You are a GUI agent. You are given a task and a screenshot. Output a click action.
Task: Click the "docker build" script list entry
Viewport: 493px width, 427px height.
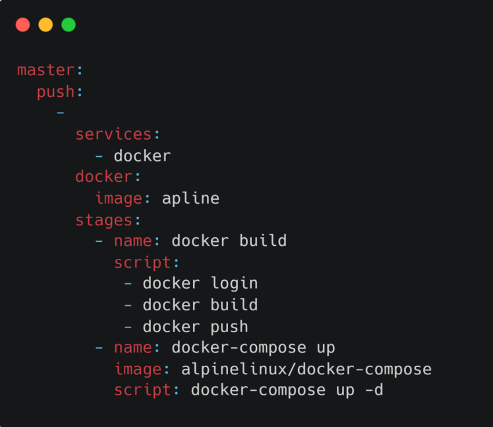click(200, 304)
